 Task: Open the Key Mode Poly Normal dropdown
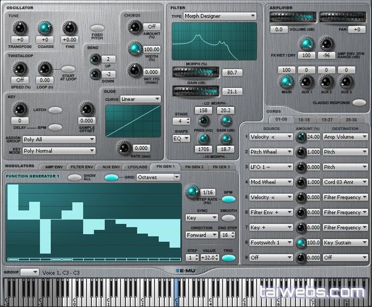click(x=58, y=151)
